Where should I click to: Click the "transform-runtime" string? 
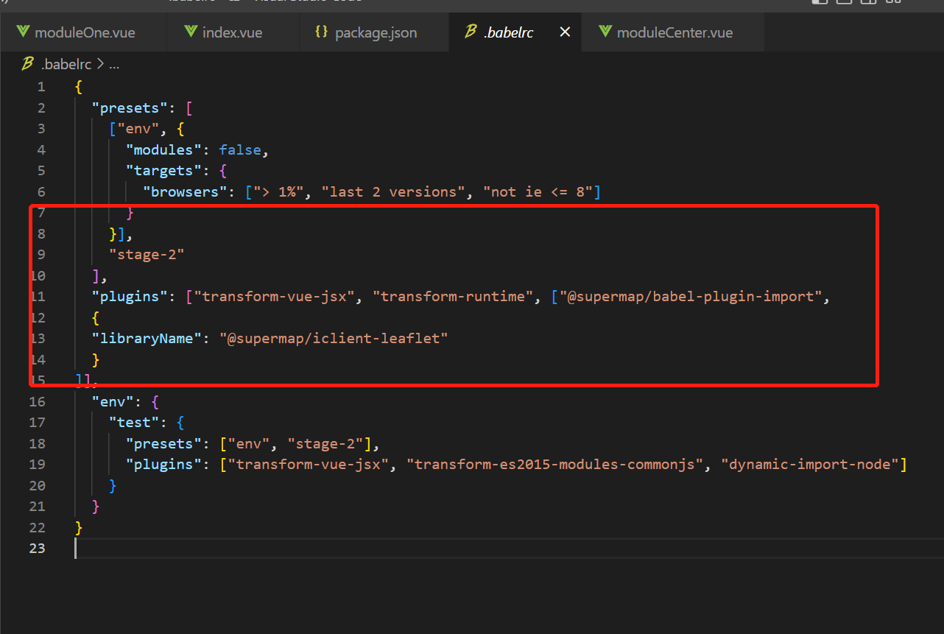[452, 297]
